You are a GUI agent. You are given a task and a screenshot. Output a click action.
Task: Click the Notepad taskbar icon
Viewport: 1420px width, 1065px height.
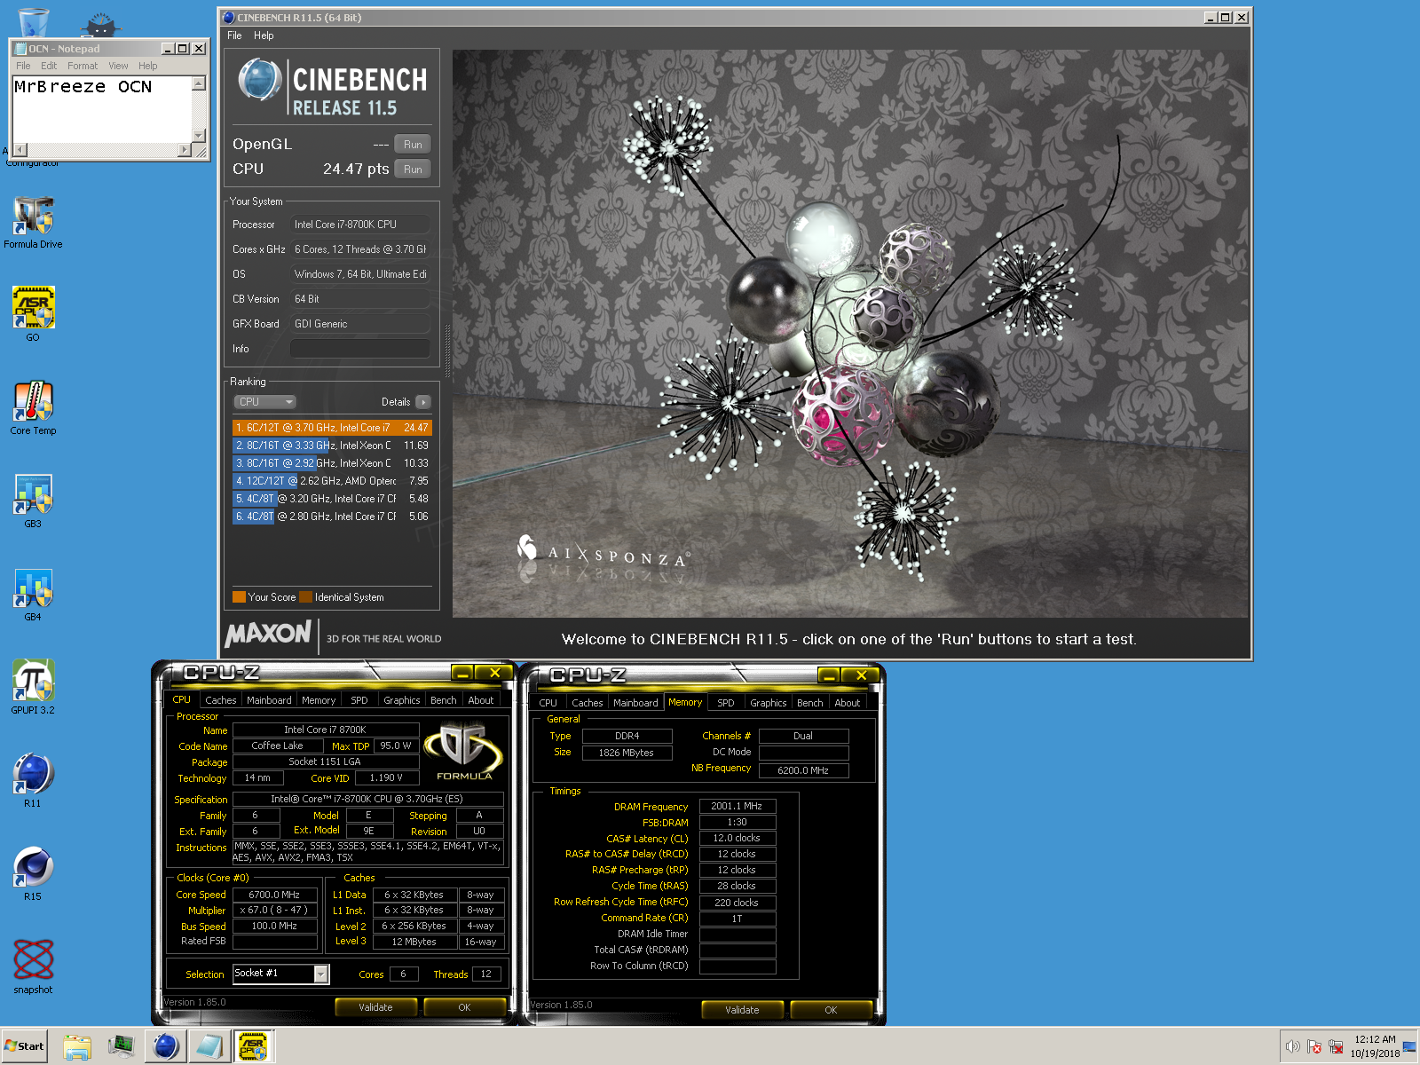(x=209, y=1047)
